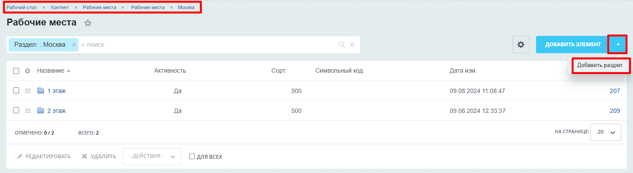The height and width of the screenshot is (173, 633).
Task: Remove the 'Раздел: Москва' filter tag
Action: pyautogui.click(x=74, y=45)
